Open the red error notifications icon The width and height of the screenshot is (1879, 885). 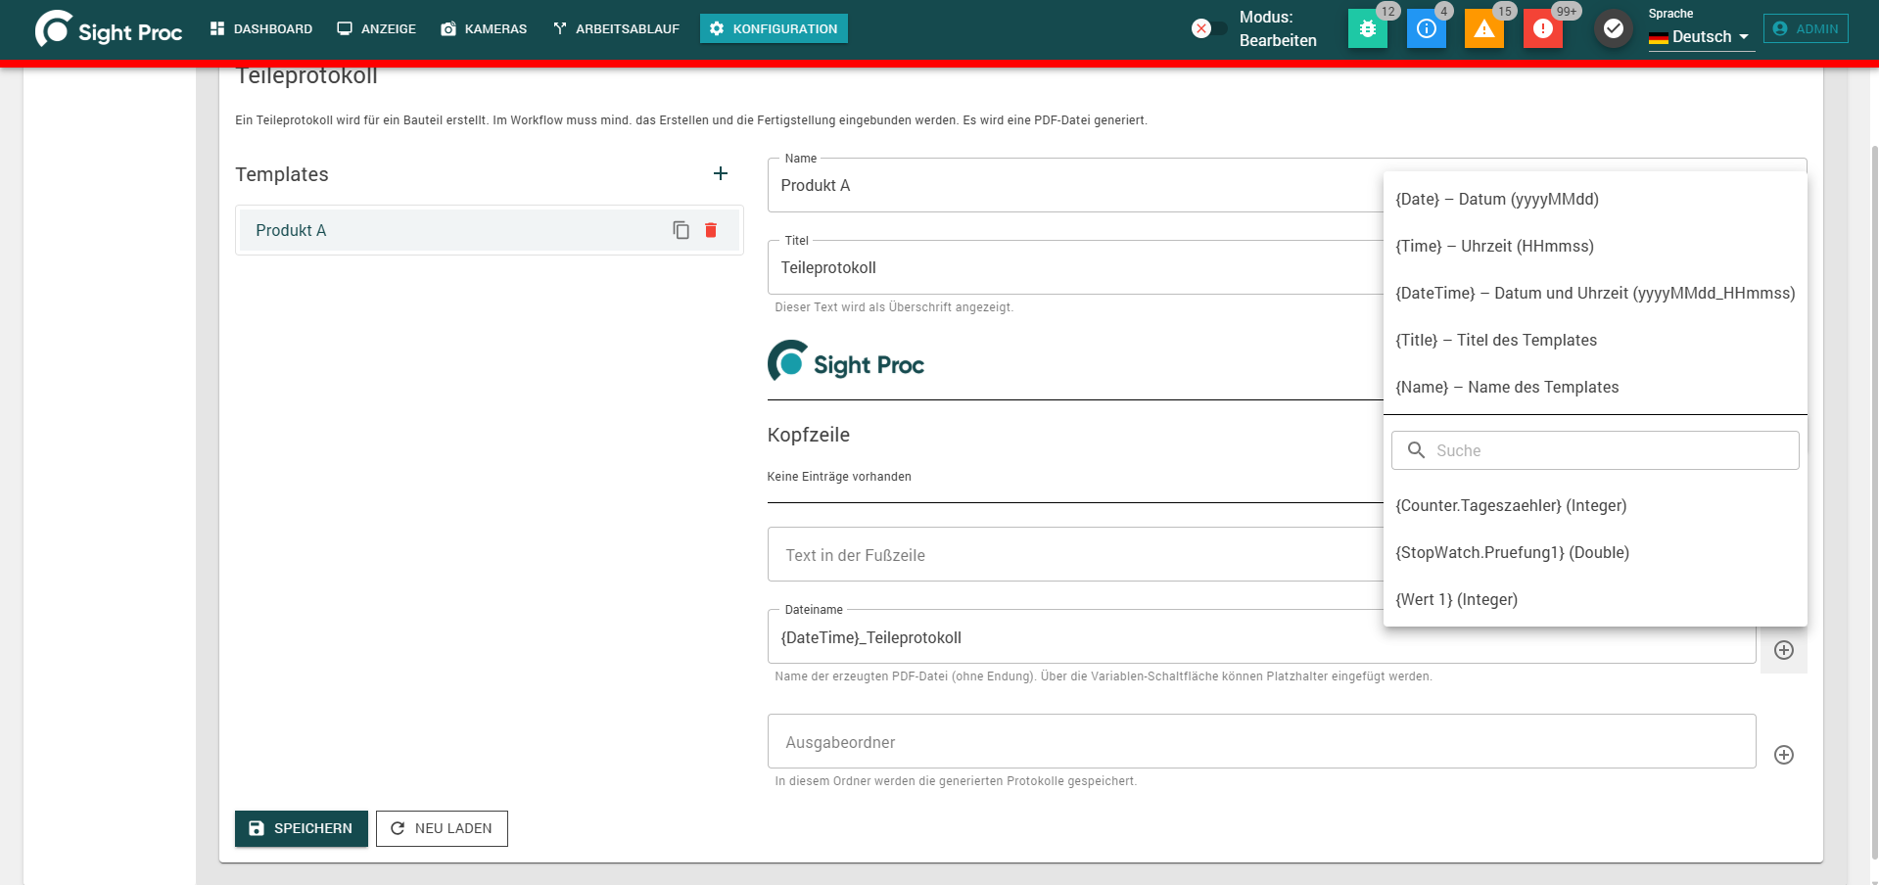pyautogui.click(x=1543, y=28)
